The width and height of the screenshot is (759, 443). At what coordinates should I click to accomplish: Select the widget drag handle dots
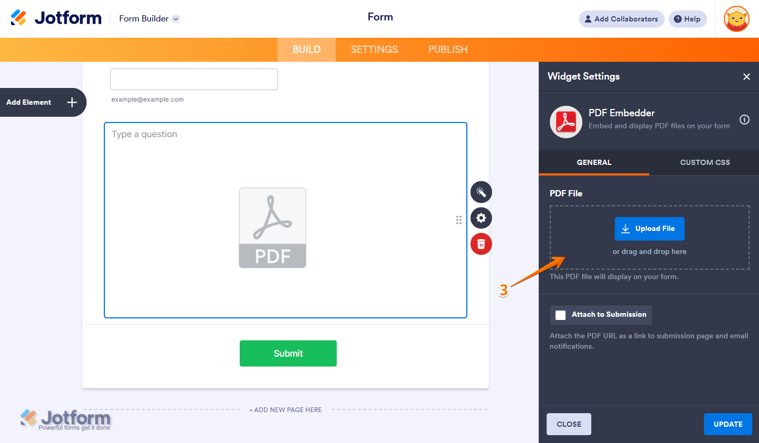(458, 219)
